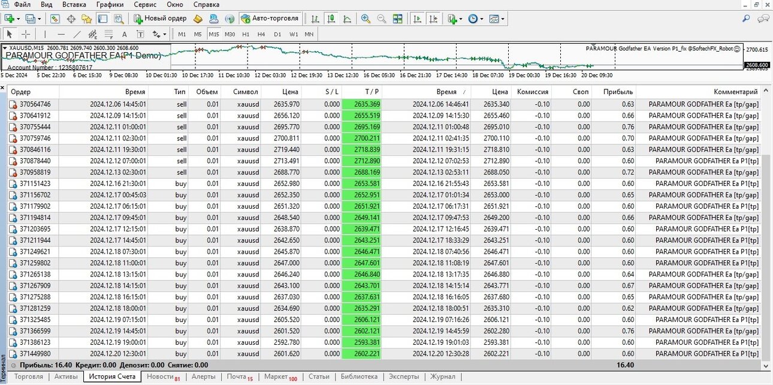Draw an equidistant channel
The image size is (773, 385).
click(93, 34)
